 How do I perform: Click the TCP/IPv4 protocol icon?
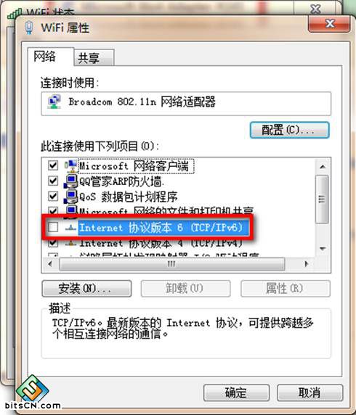click(70, 243)
